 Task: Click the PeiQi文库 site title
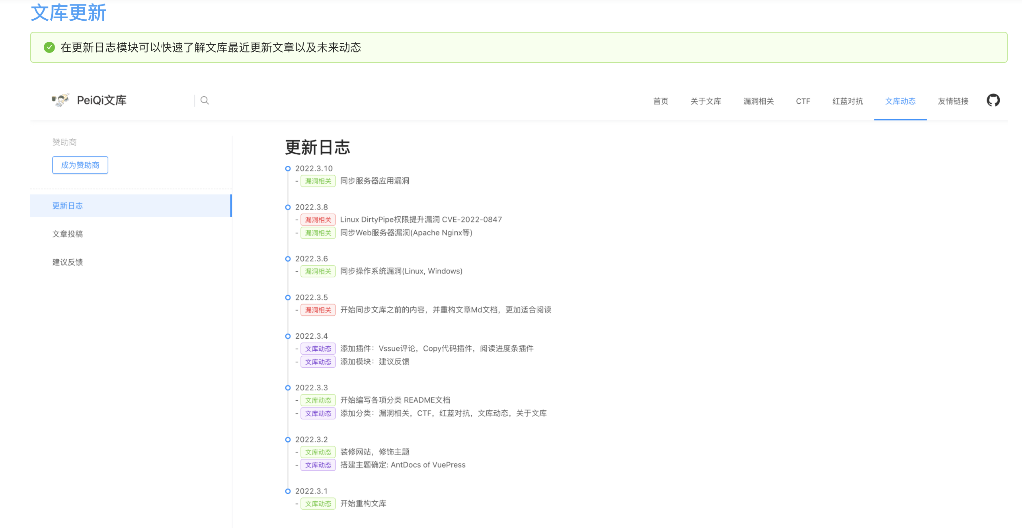point(101,100)
